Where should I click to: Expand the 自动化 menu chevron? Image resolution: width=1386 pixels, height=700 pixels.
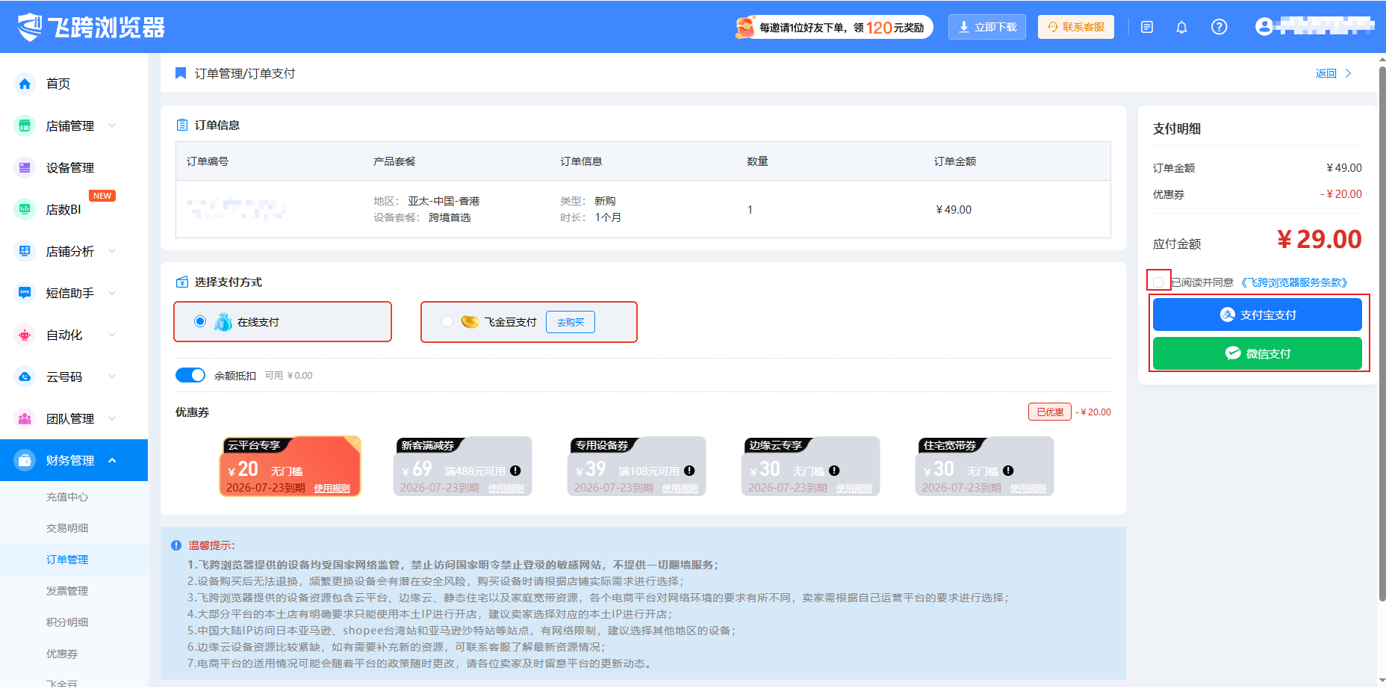tap(112, 335)
